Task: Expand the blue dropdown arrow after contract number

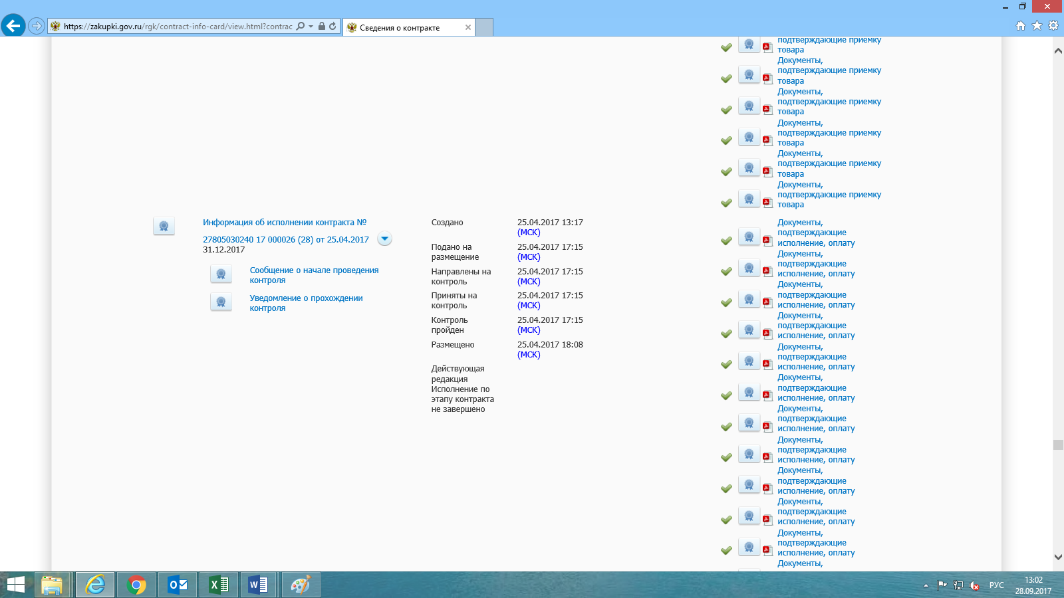Action: click(384, 239)
